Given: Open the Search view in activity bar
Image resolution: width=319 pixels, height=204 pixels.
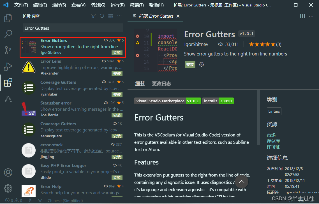Looking at the screenshot, I should pos(8,34).
